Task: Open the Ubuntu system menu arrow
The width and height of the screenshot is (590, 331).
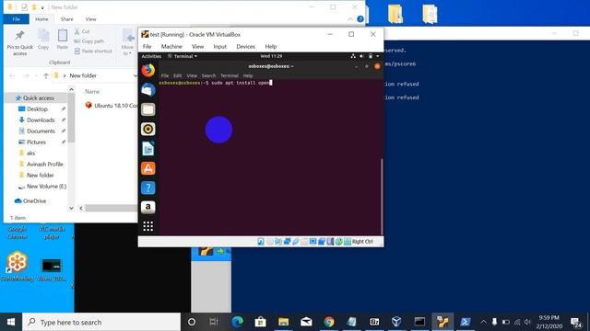Action: pos(378,56)
